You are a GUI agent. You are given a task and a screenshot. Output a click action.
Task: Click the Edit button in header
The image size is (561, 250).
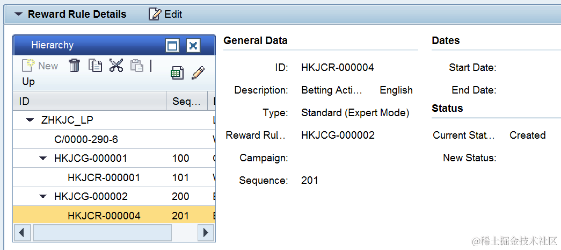click(x=165, y=15)
